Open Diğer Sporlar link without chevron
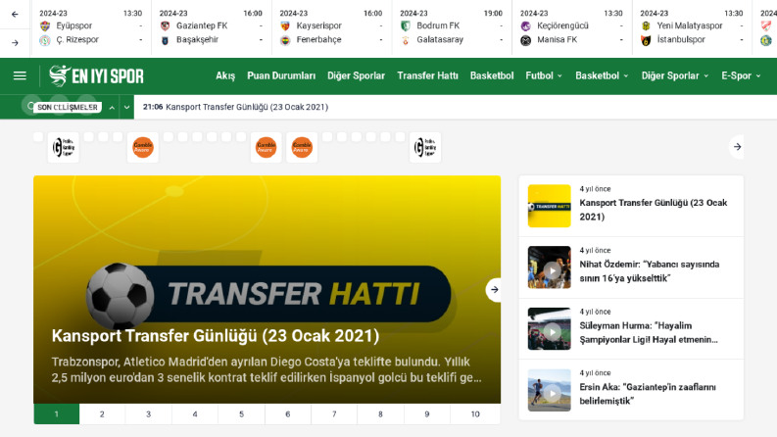The image size is (777, 437). click(356, 75)
